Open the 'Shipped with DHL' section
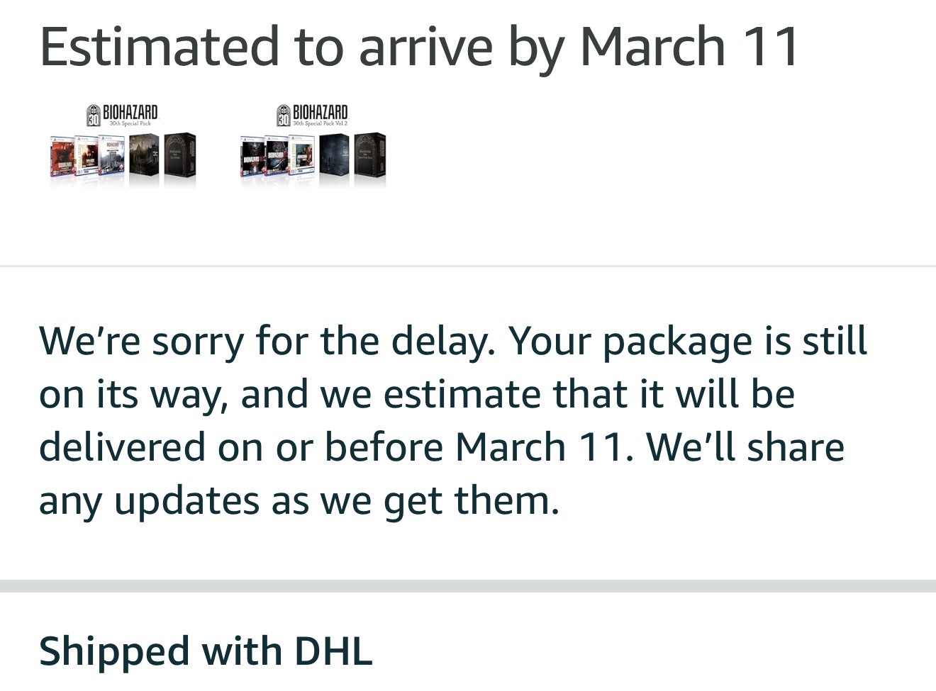 click(206, 651)
